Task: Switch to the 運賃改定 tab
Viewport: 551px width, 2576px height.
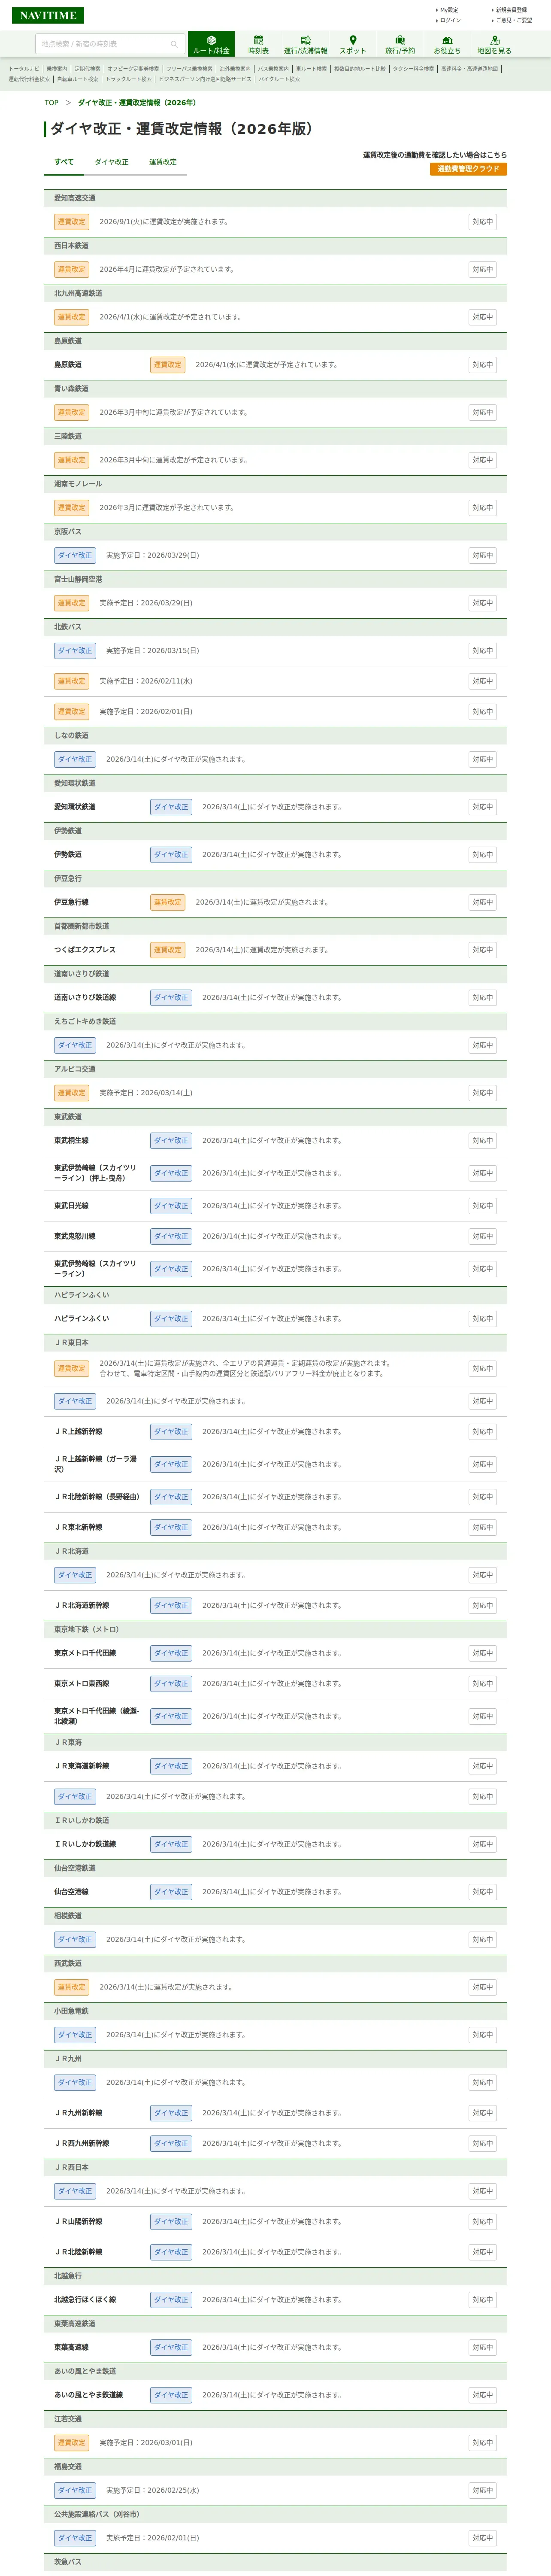Action: 163,162
